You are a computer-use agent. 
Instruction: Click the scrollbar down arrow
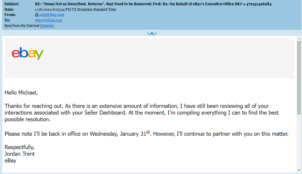[299, 170]
